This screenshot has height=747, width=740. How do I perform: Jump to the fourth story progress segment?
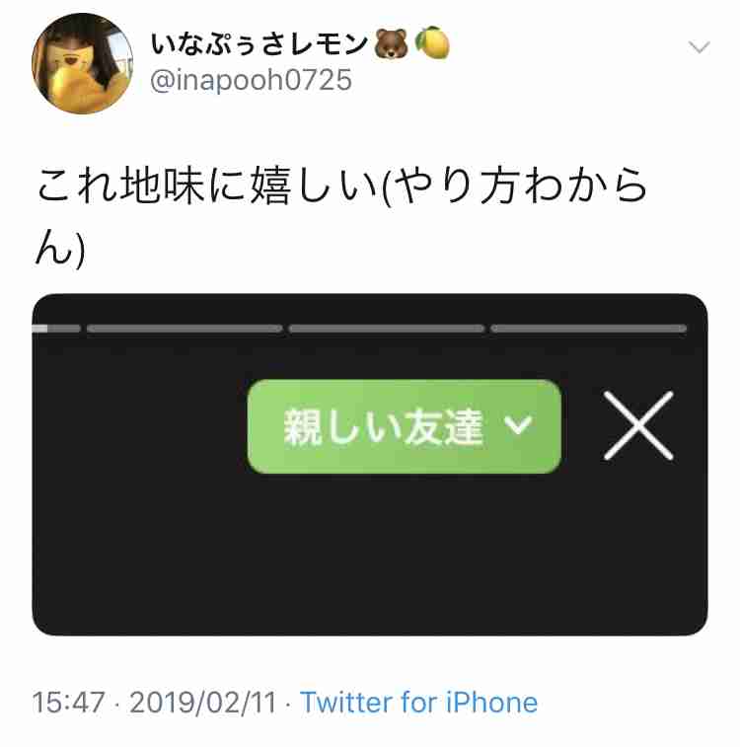(x=589, y=329)
